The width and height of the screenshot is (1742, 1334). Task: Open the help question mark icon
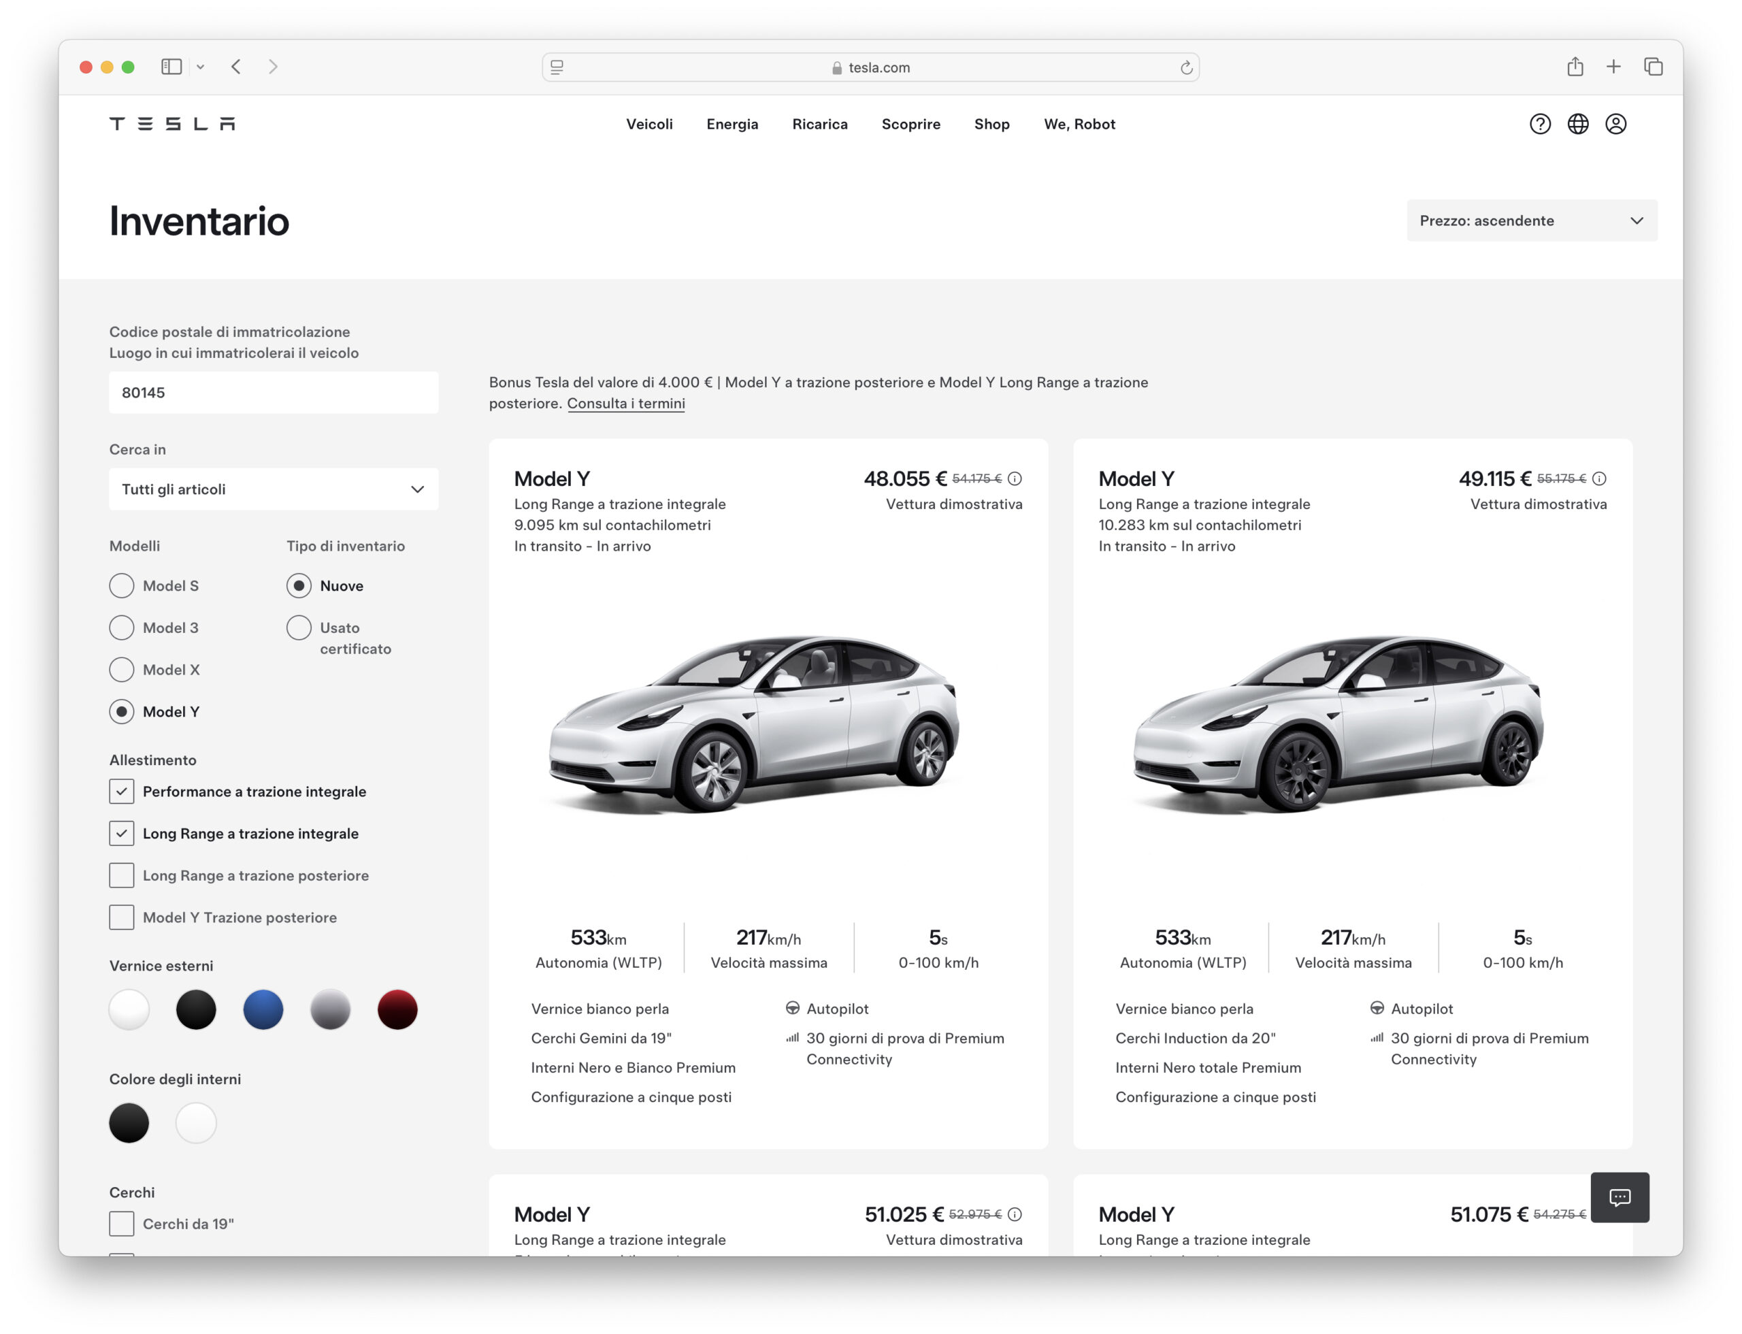1539,124
